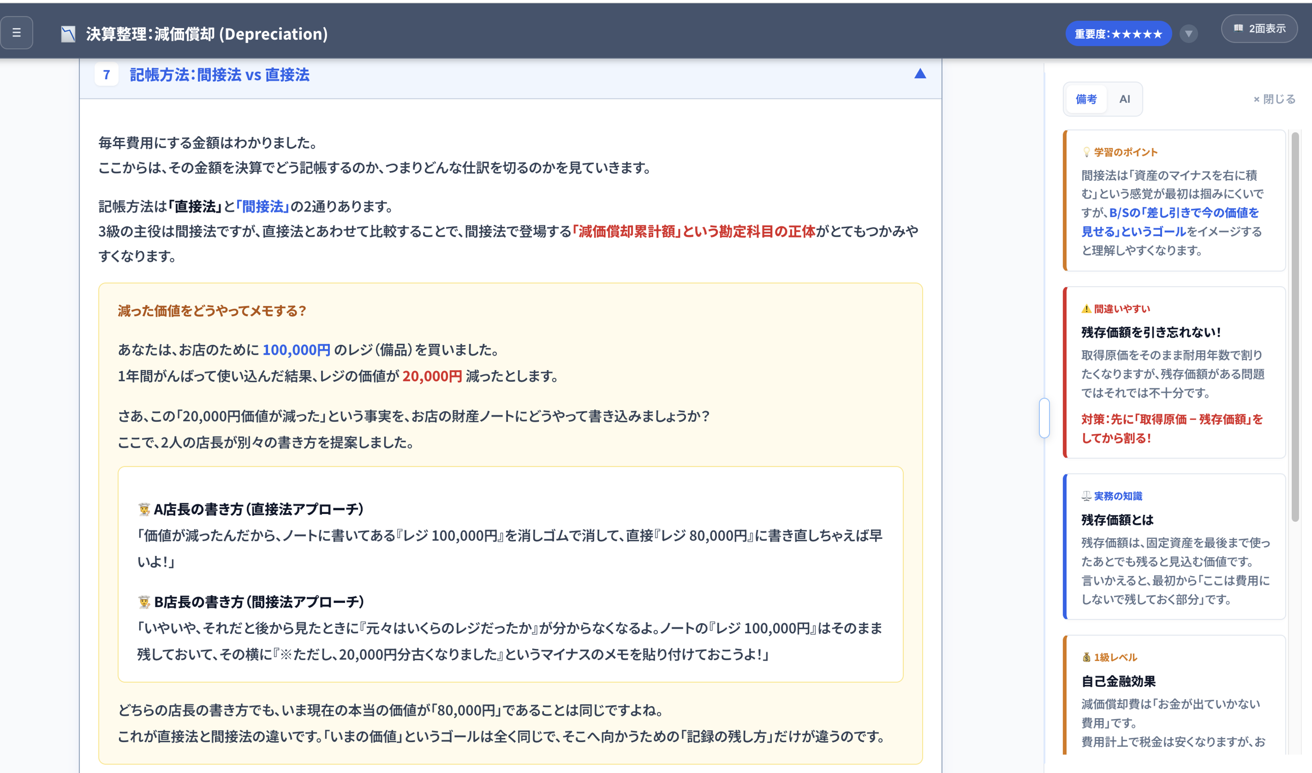Close the side panel with × 閉じる
Viewport: 1312px width, 773px height.
1274,99
